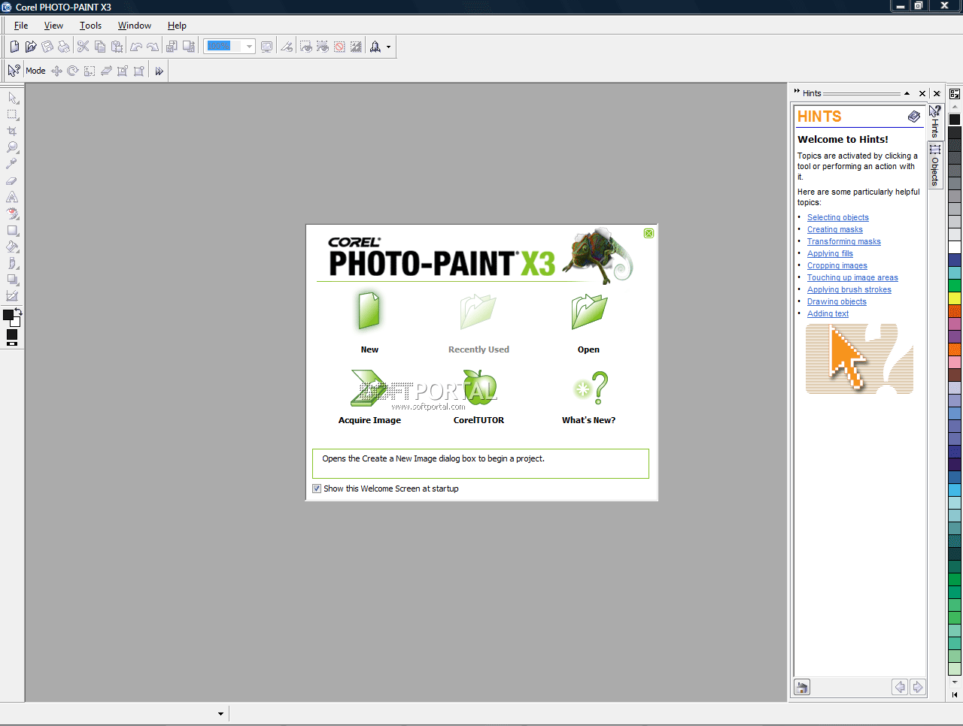Click New icon on Welcome Screen
This screenshot has height=726, width=963.
369,311
